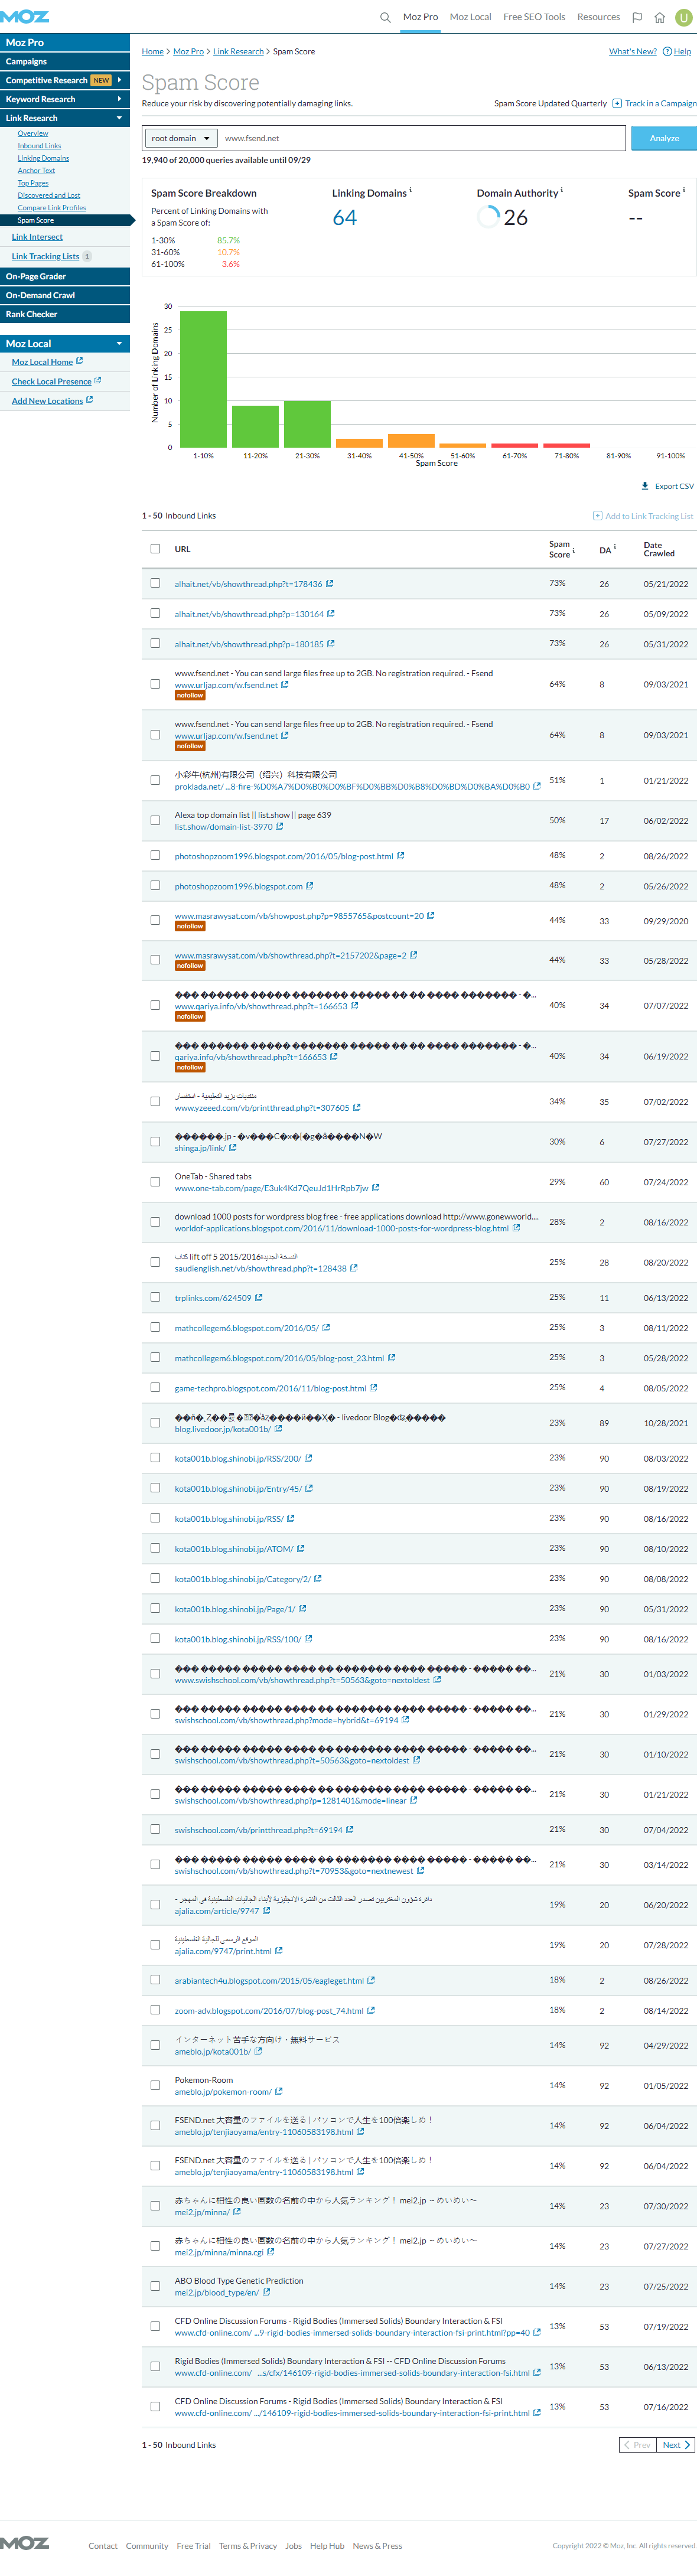Open external icon beside photoshopzoom1996 blog-post.html
697x2576 pixels.
pos(400,856)
